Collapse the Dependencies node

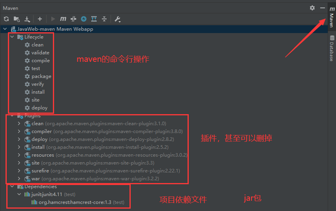pos(12,187)
